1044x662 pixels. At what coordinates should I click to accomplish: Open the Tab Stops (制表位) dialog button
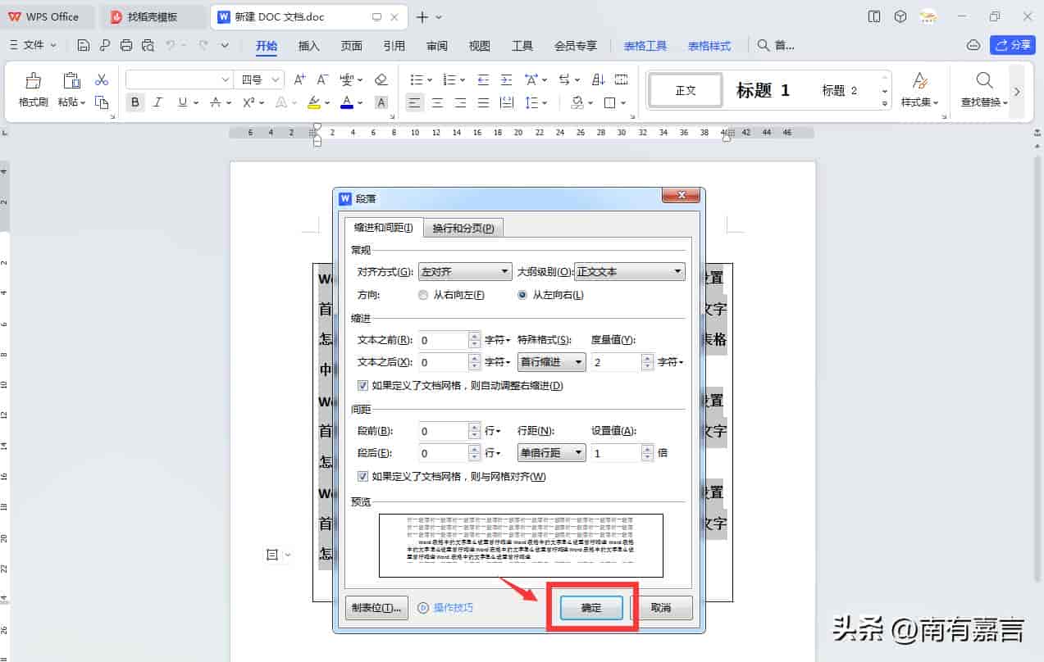point(377,608)
